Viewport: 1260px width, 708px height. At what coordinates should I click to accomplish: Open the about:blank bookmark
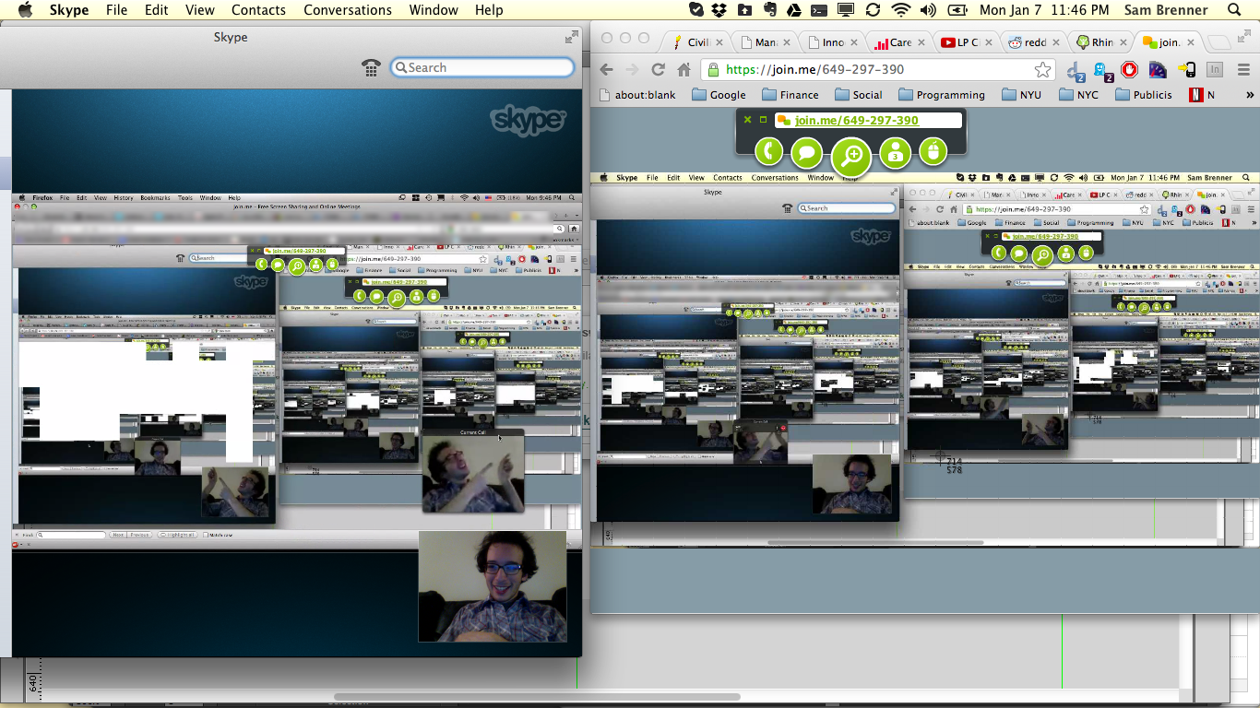pos(637,95)
